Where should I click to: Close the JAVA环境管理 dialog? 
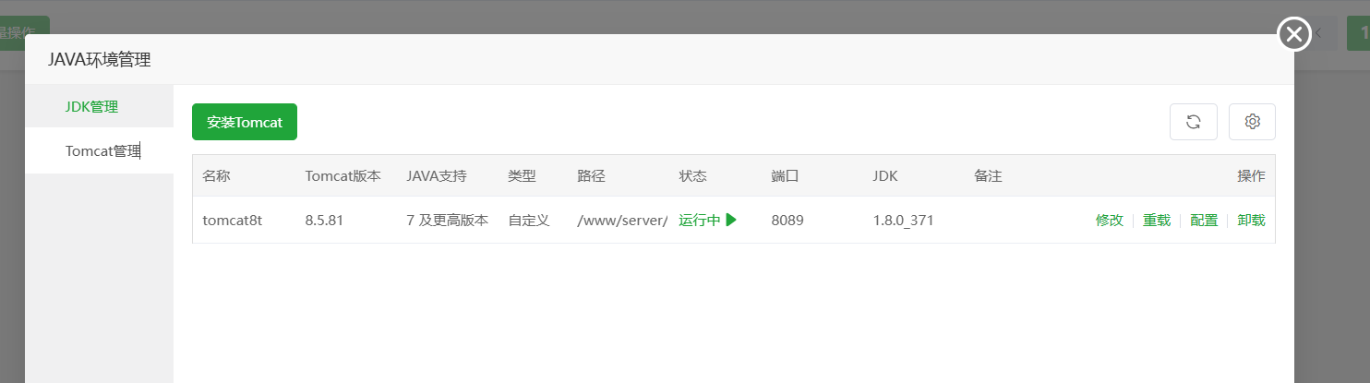click(x=1294, y=35)
